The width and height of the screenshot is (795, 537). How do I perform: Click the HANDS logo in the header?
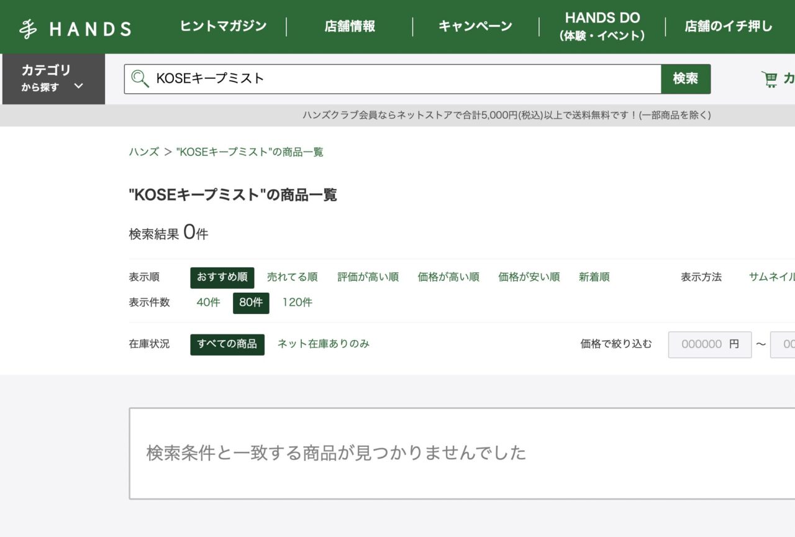click(x=75, y=29)
